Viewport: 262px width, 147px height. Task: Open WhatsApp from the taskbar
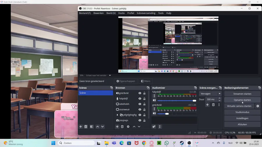(x=167, y=143)
